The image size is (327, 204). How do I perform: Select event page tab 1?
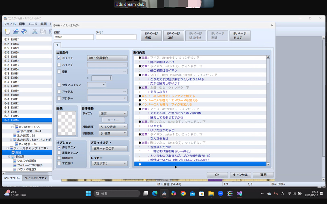click(x=57, y=45)
